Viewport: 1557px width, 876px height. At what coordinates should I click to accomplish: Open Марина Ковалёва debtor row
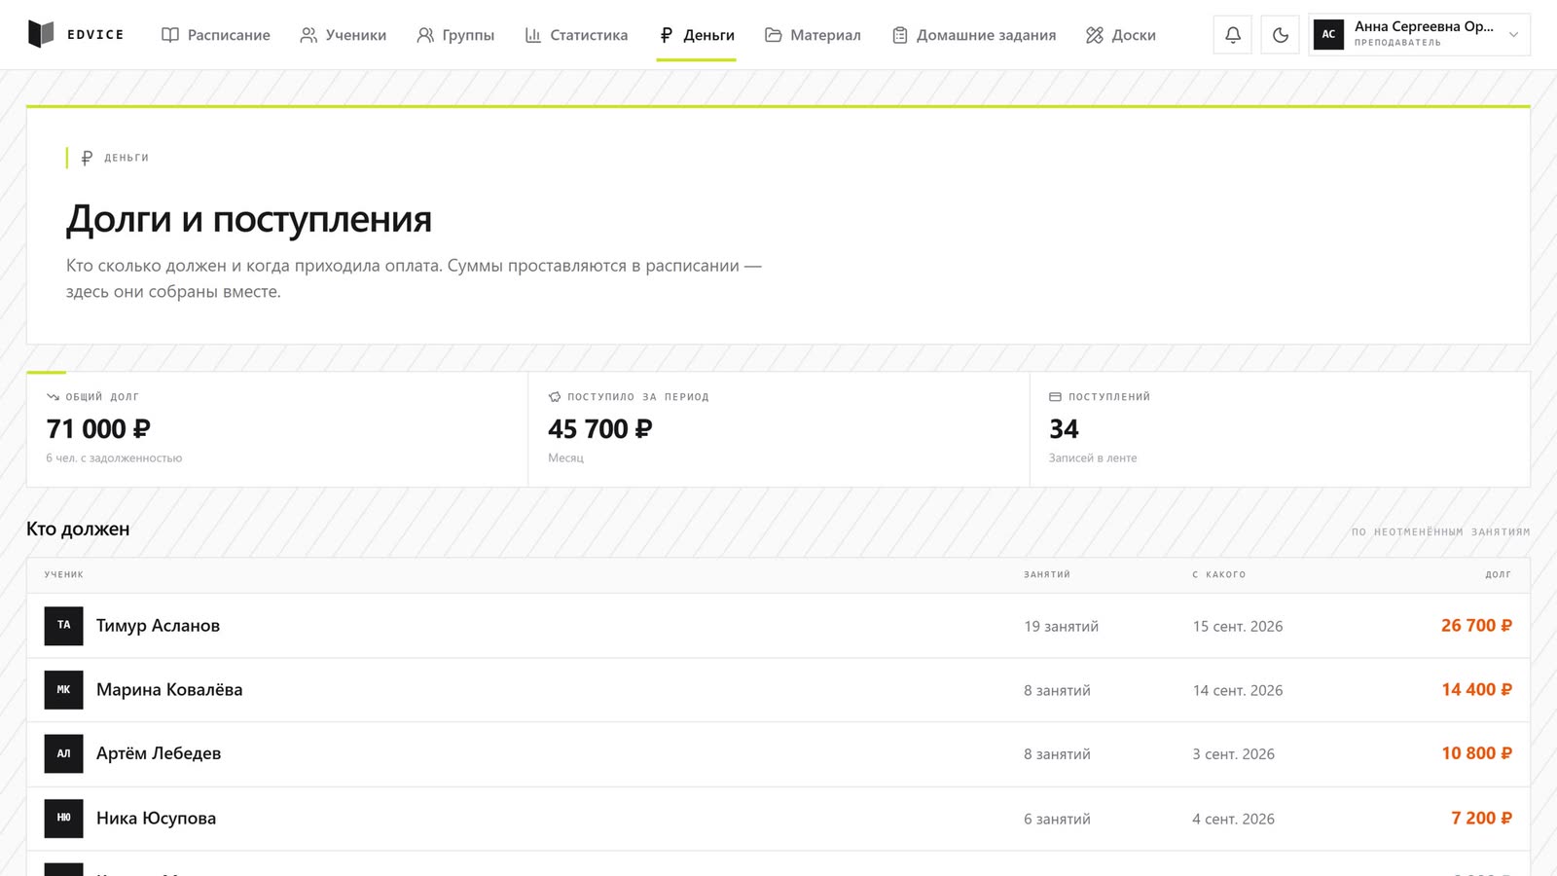[x=778, y=690]
